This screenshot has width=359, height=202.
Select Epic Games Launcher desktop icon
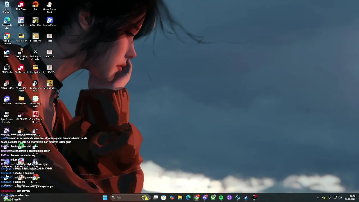coord(7,118)
